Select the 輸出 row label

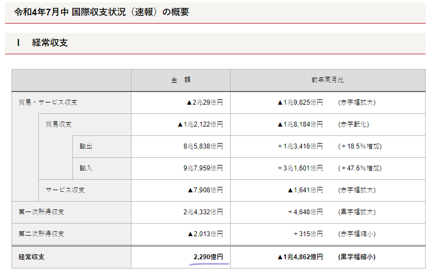(85, 146)
